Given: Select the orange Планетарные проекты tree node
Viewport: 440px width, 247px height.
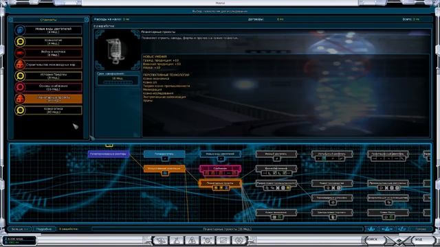Looking at the screenshot, I should coord(220,183).
